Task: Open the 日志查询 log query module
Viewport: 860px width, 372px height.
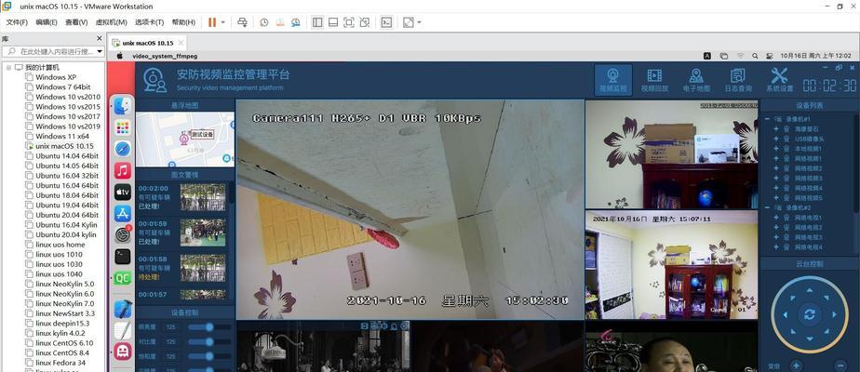Action: [x=738, y=80]
